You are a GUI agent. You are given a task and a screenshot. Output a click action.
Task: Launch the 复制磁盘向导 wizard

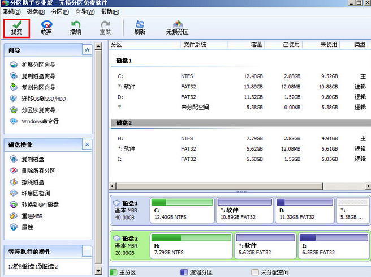33,76
